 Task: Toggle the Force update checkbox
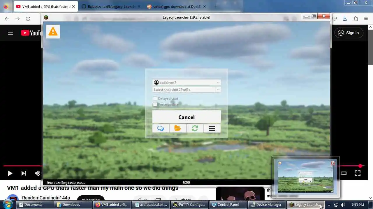[155, 104]
